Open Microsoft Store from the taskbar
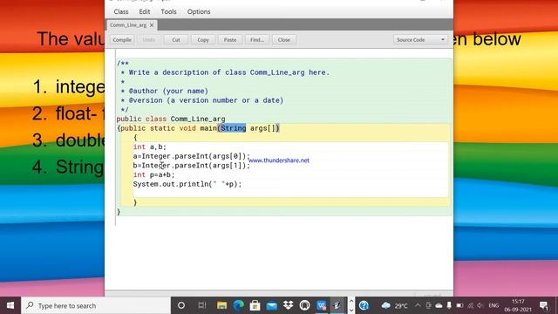This screenshot has height=314, width=558. coord(255,305)
